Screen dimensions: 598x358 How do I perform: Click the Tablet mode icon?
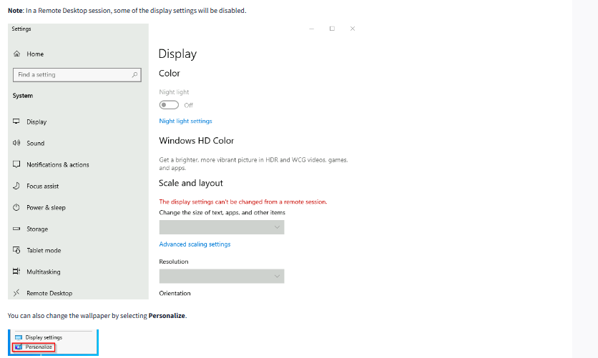[16, 250]
